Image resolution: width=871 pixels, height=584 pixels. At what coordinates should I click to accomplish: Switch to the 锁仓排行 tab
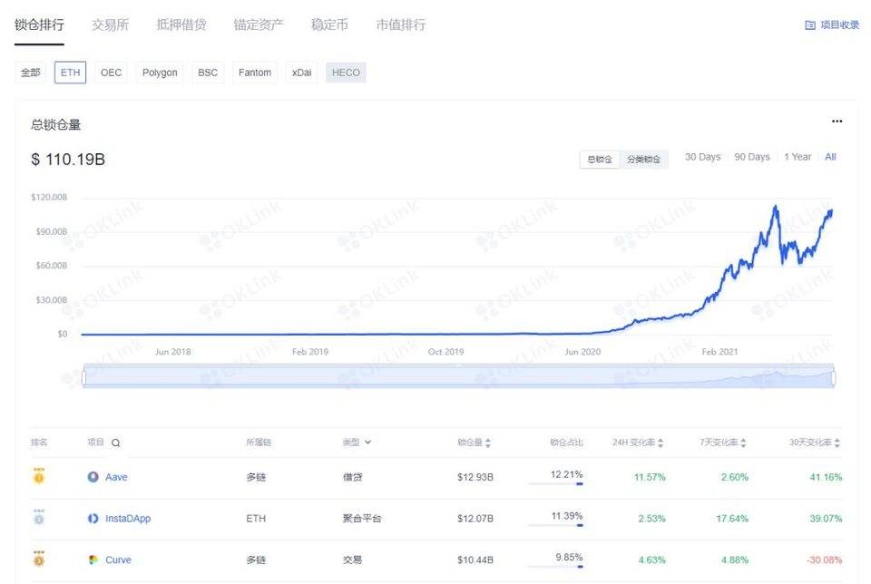[x=39, y=25]
